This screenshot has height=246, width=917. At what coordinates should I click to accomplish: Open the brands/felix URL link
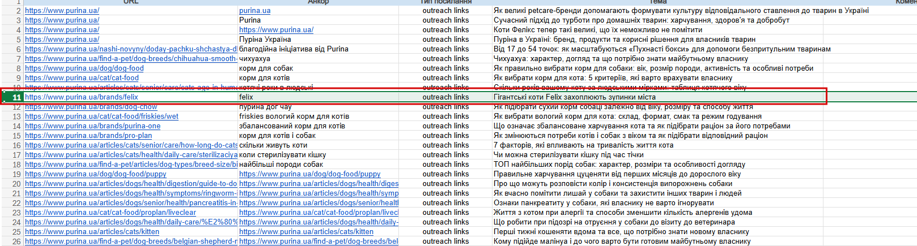coord(82,97)
